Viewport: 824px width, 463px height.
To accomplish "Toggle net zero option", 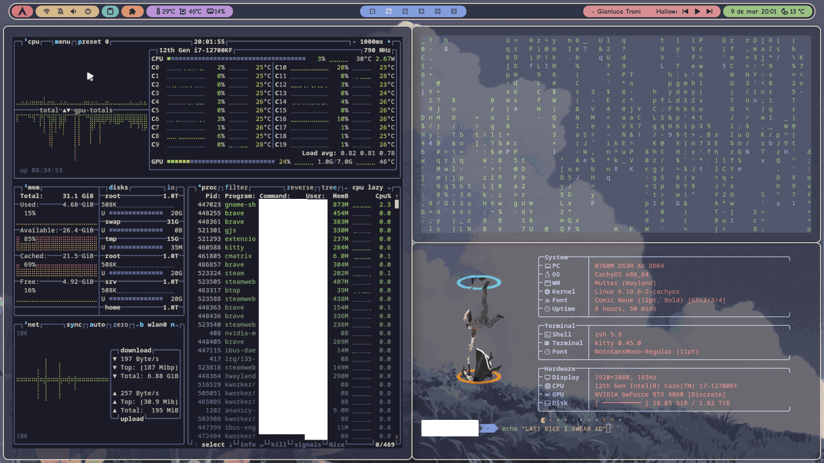I will click(121, 324).
